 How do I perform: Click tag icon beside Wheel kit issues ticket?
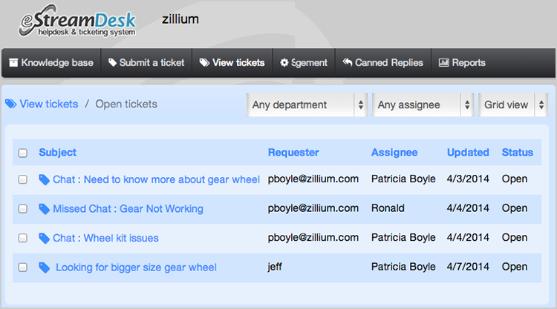point(44,238)
